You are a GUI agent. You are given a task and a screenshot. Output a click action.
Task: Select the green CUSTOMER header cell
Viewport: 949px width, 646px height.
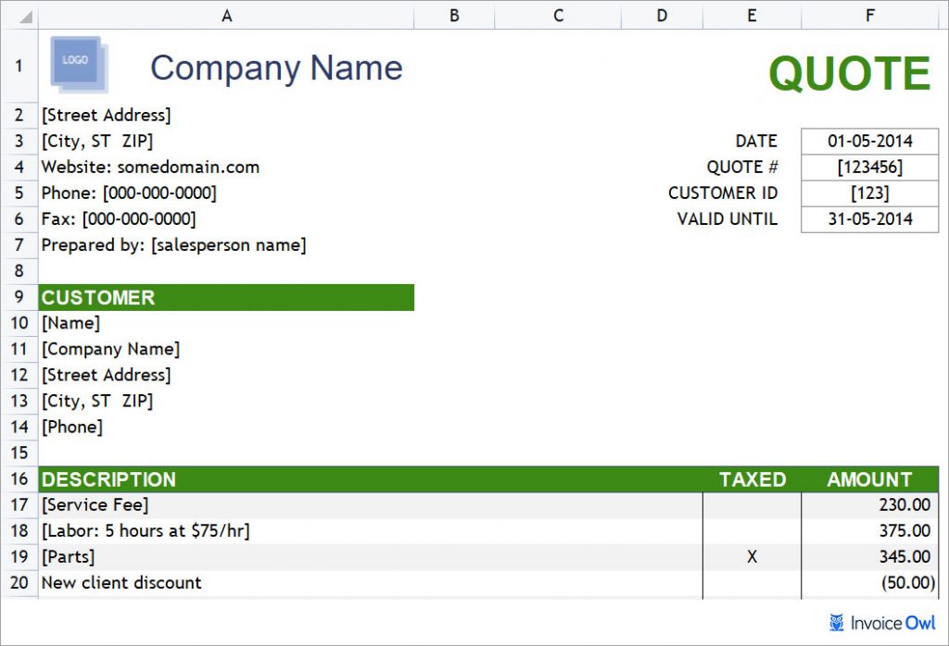click(226, 297)
